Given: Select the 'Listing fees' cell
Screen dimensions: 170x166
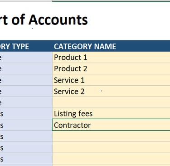Looking at the screenshot, I should pos(111,113).
